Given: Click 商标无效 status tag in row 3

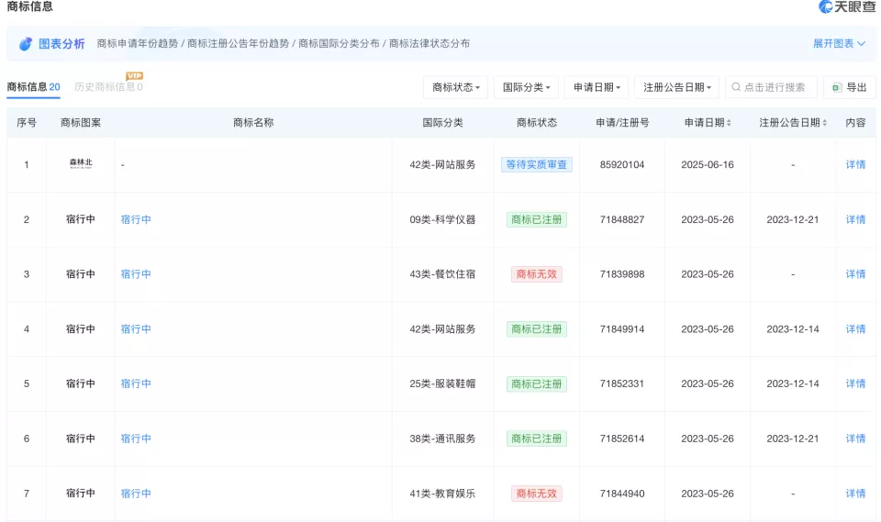Looking at the screenshot, I should pyautogui.click(x=537, y=274).
